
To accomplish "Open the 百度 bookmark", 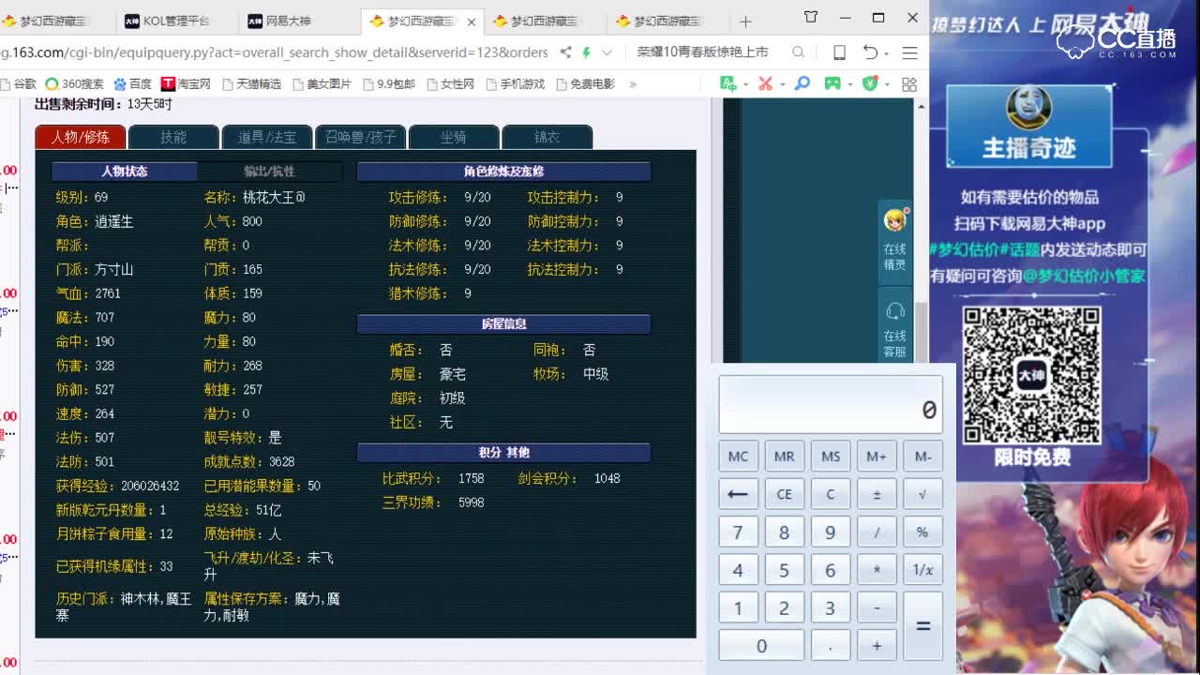I will coord(132,84).
